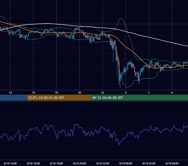
Task: Click the 8/19 04:00 time label
Action: click(172, 163)
